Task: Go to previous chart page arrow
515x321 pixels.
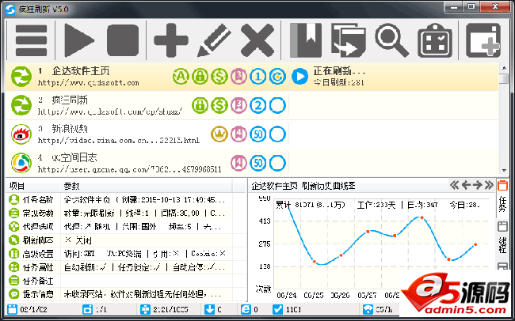Action: coord(466,185)
